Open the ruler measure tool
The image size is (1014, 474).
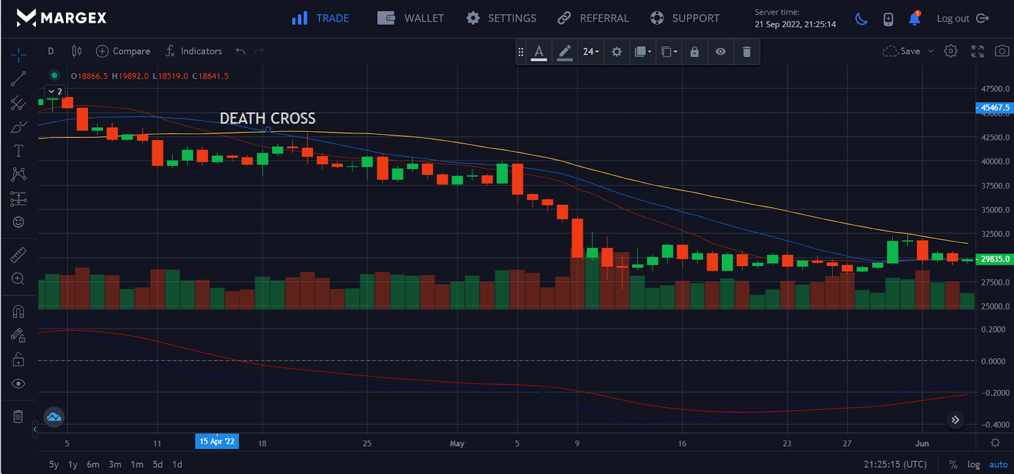[18, 255]
